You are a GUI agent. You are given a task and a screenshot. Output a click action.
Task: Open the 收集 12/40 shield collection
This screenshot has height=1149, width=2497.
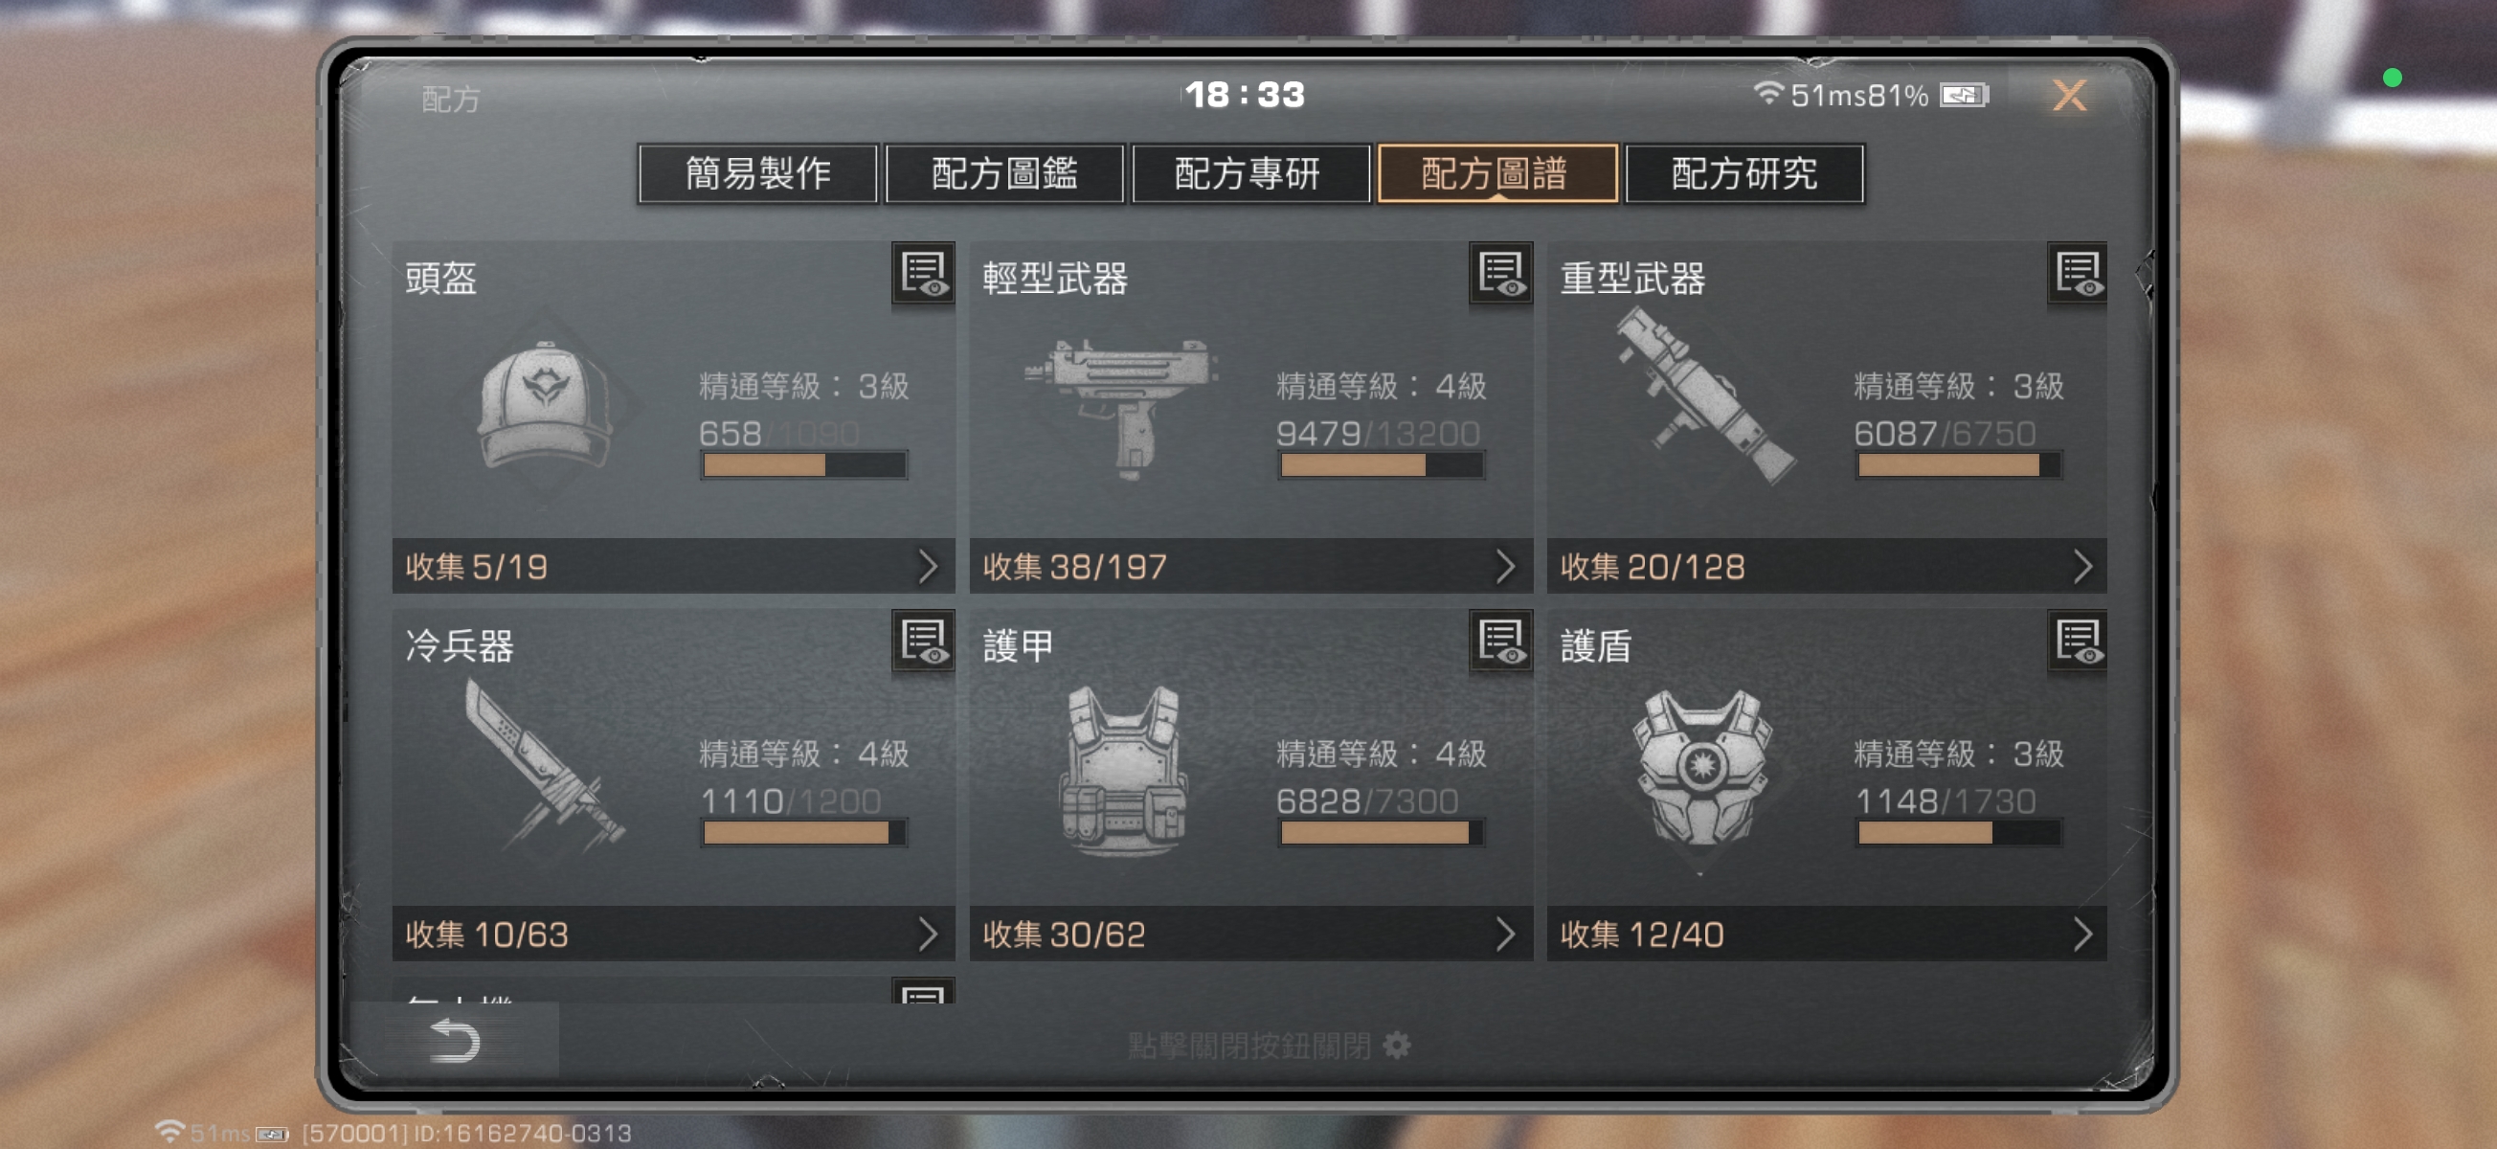coord(1827,934)
